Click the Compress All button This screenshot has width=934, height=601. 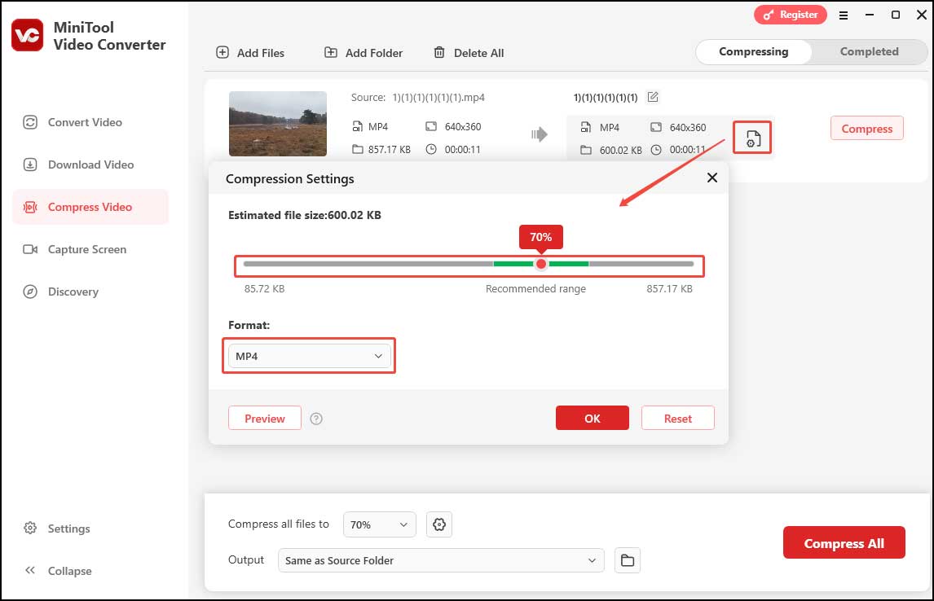point(844,542)
